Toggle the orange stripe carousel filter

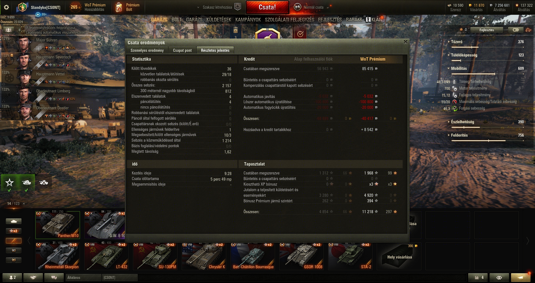[14, 241]
